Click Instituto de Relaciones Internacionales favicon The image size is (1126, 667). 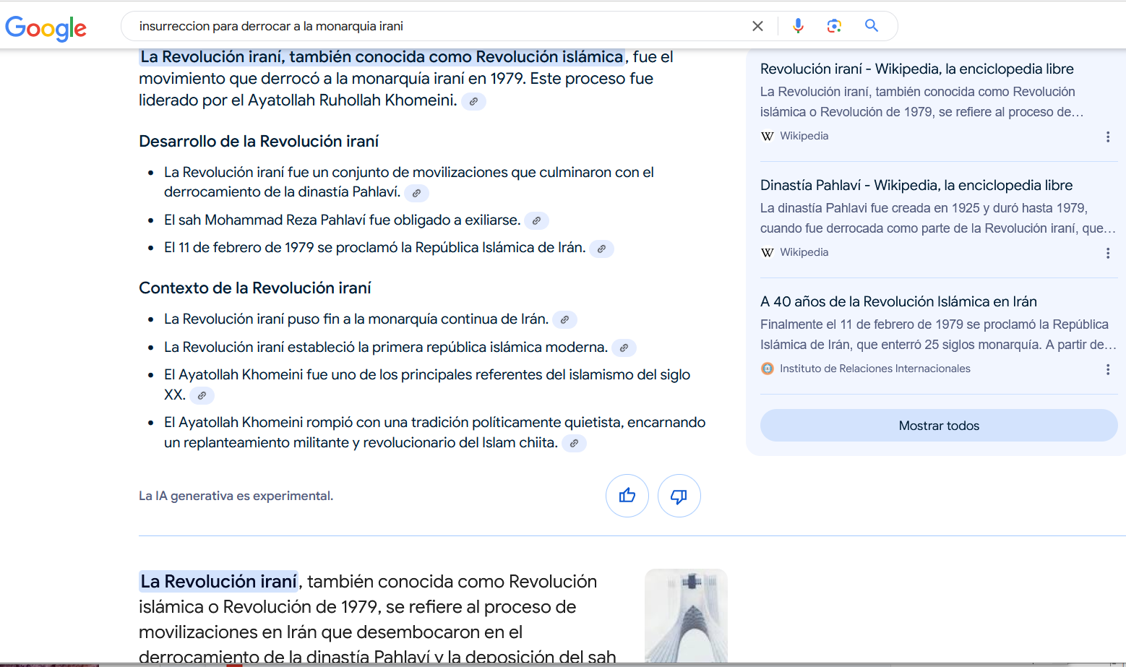tap(768, 369)
